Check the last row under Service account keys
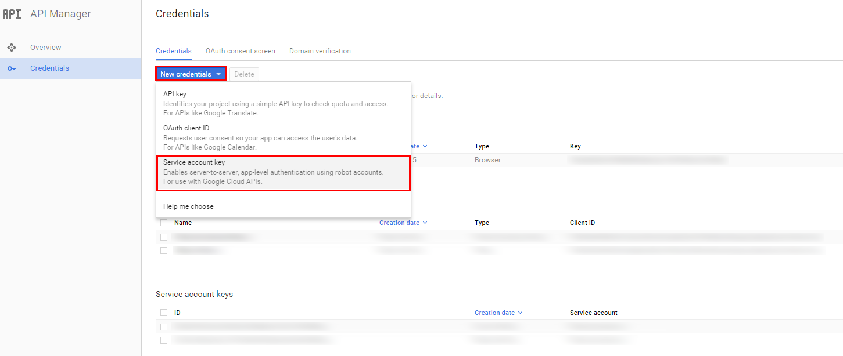The image size is (843, 356). [x=164, y=340]
